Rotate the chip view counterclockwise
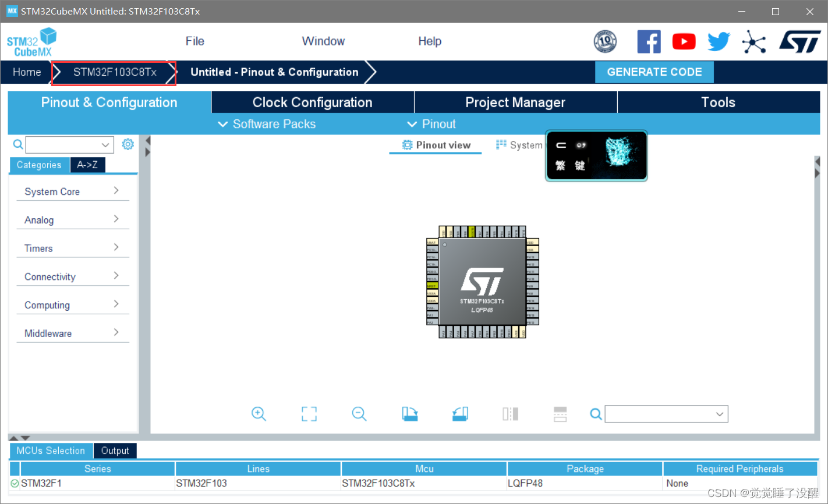Image resolution: width=828 pixels, height=504 pixels. pyautogui.click(x=460, y=414)
